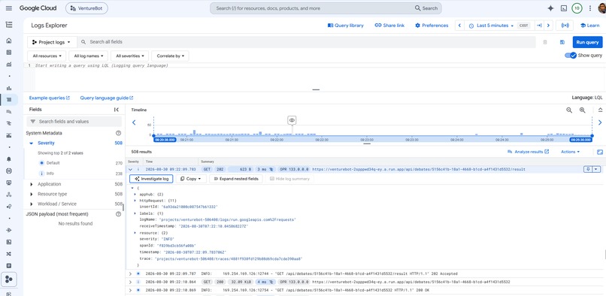Expand the Application field group
Image resolution: width=606 pixels, height=296 pixels.
point(32,184)
